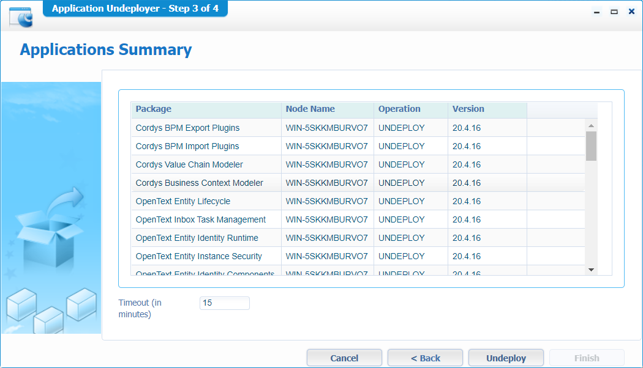Click the Application Undeployer window icon
Image resolution: width=643 pixels, height=368 pixels.
(21, 17)
